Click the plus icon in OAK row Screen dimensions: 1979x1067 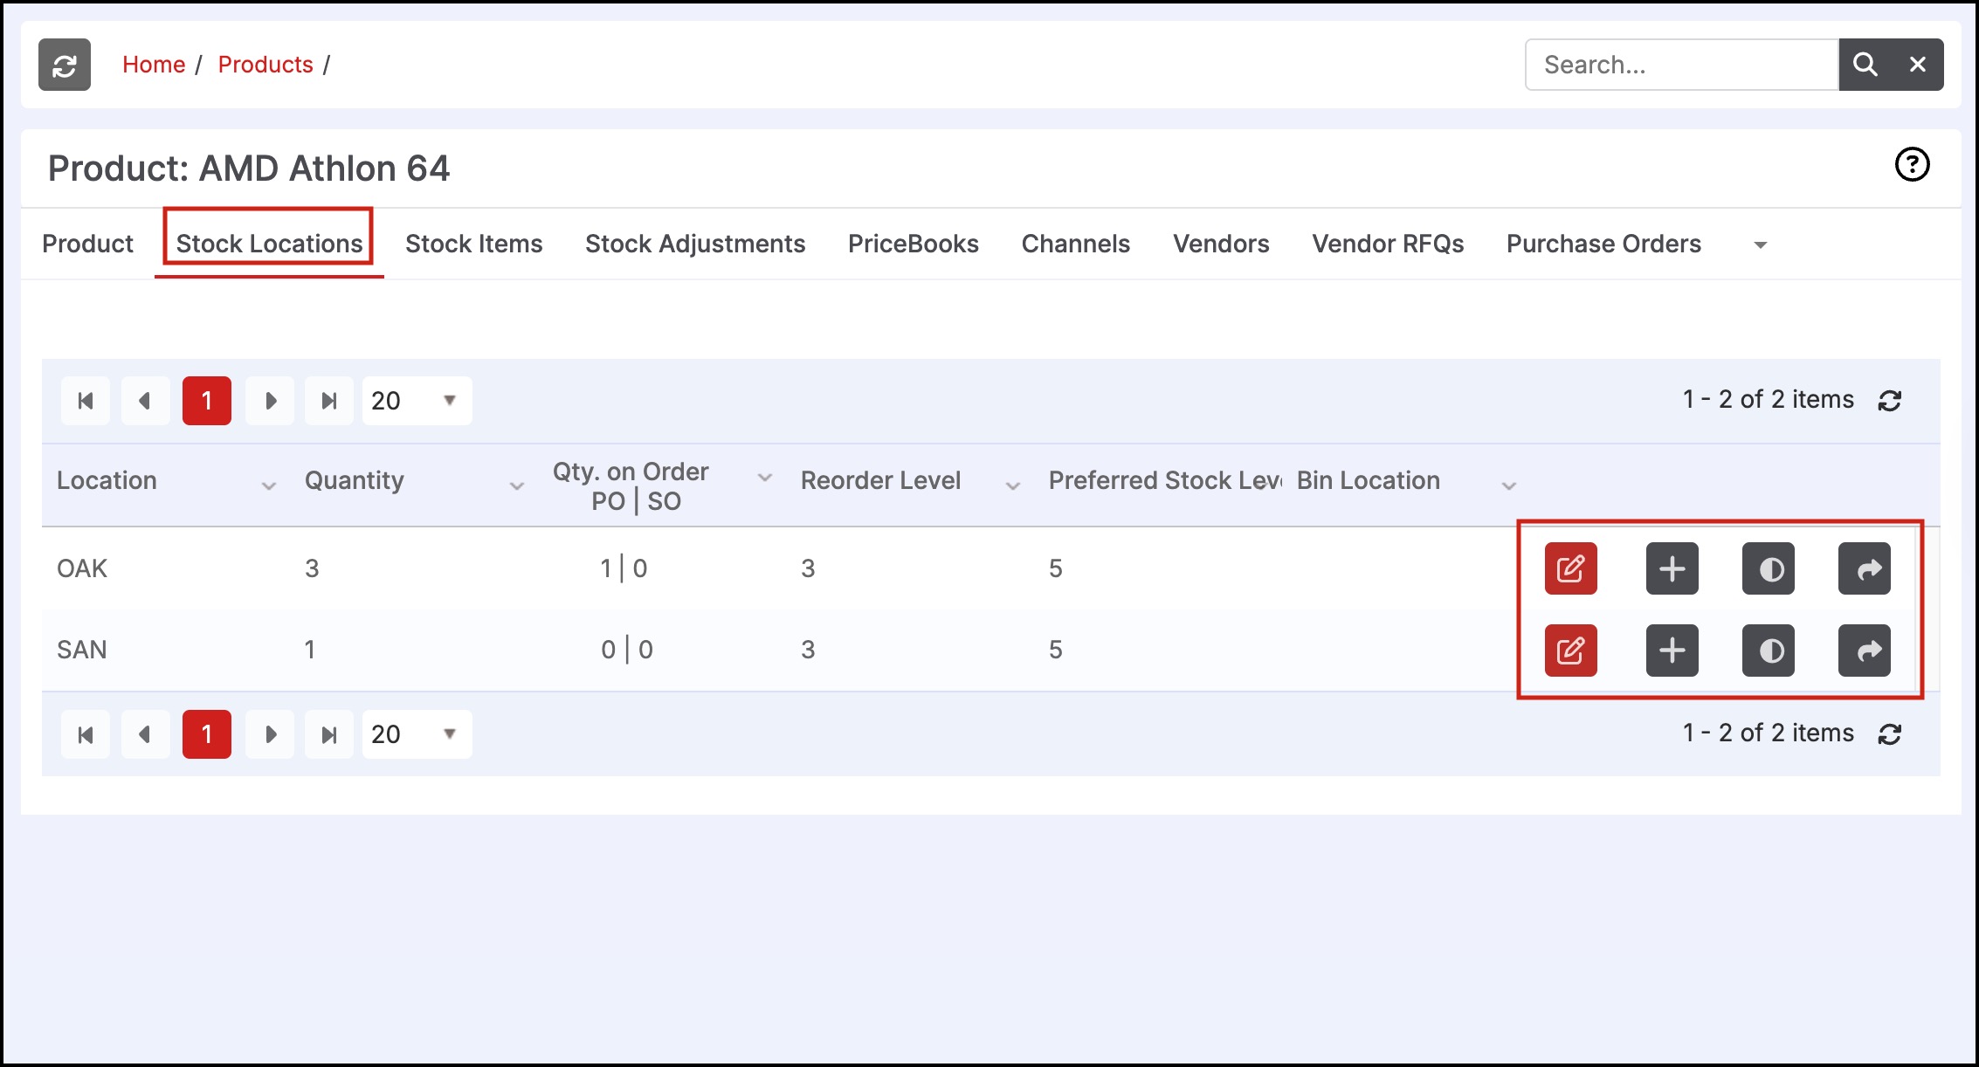[1672, 568]
